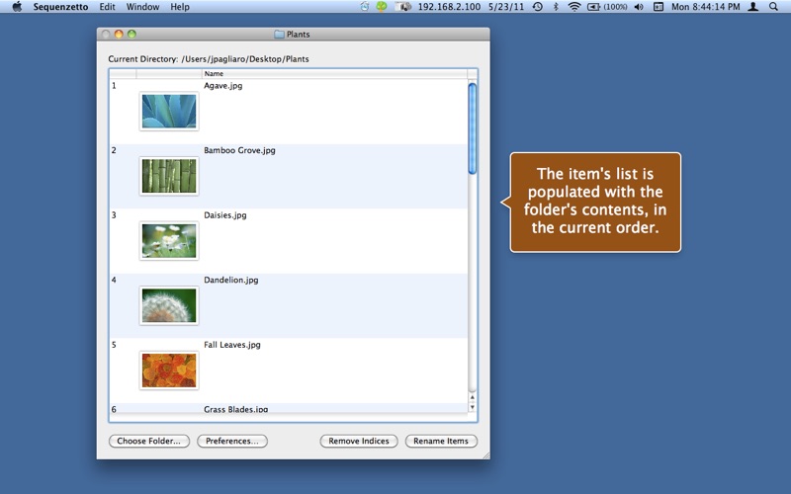Click the green tree menu bar icon
Screen dimensions: 791x494
(382, 7)
